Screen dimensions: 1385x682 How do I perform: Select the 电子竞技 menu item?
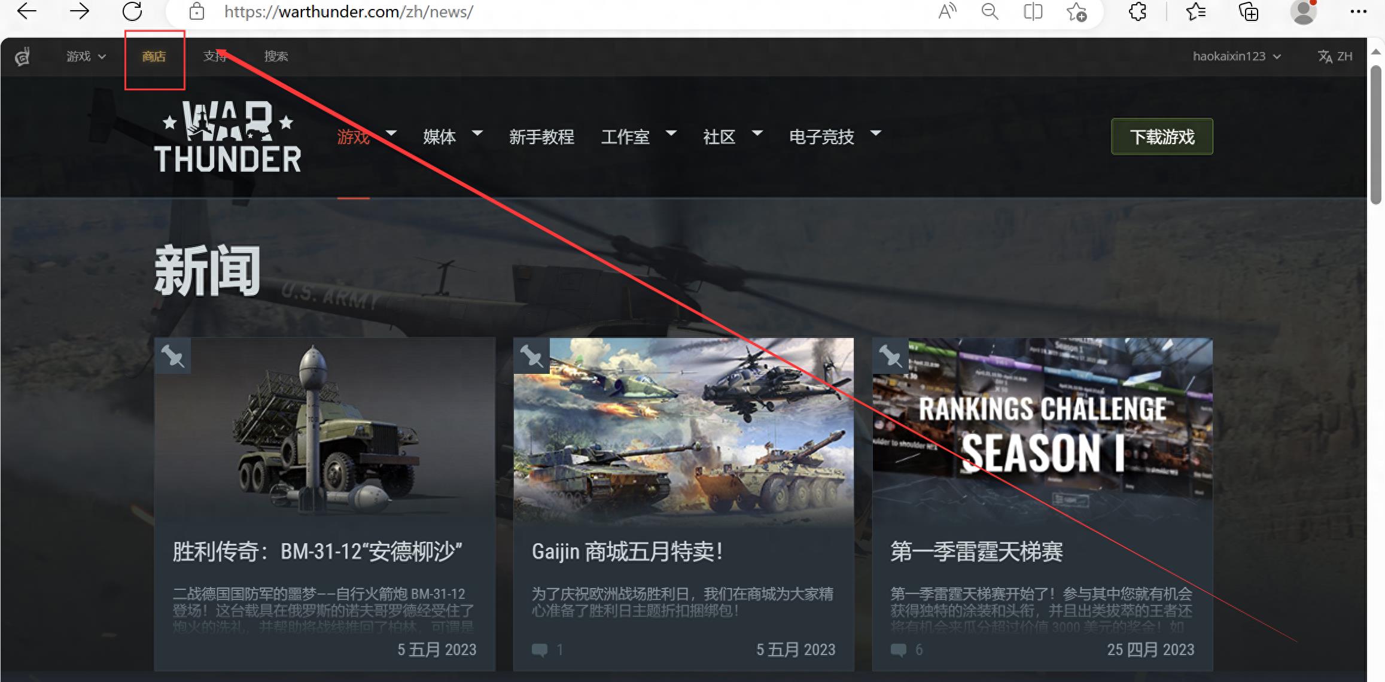click(x=821, y=137)
